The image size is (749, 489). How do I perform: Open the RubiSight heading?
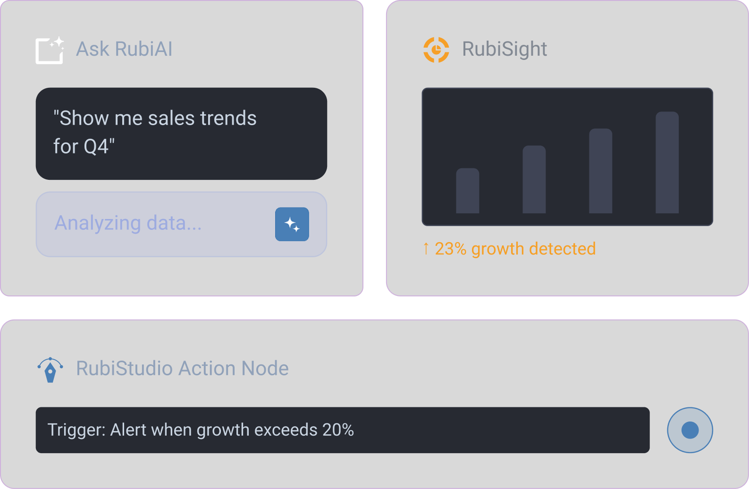(505, 49)
